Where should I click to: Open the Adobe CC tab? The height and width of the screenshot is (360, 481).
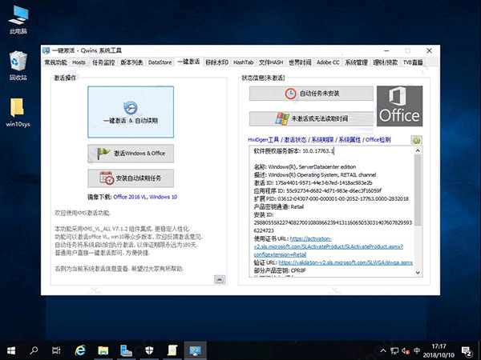pyautogui.click(x=328, y=62)
